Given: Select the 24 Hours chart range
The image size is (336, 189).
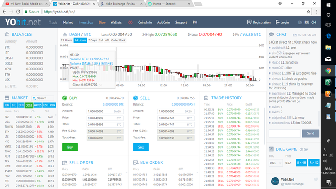Looking at the screenshot, I should click(x=80, y=40).
